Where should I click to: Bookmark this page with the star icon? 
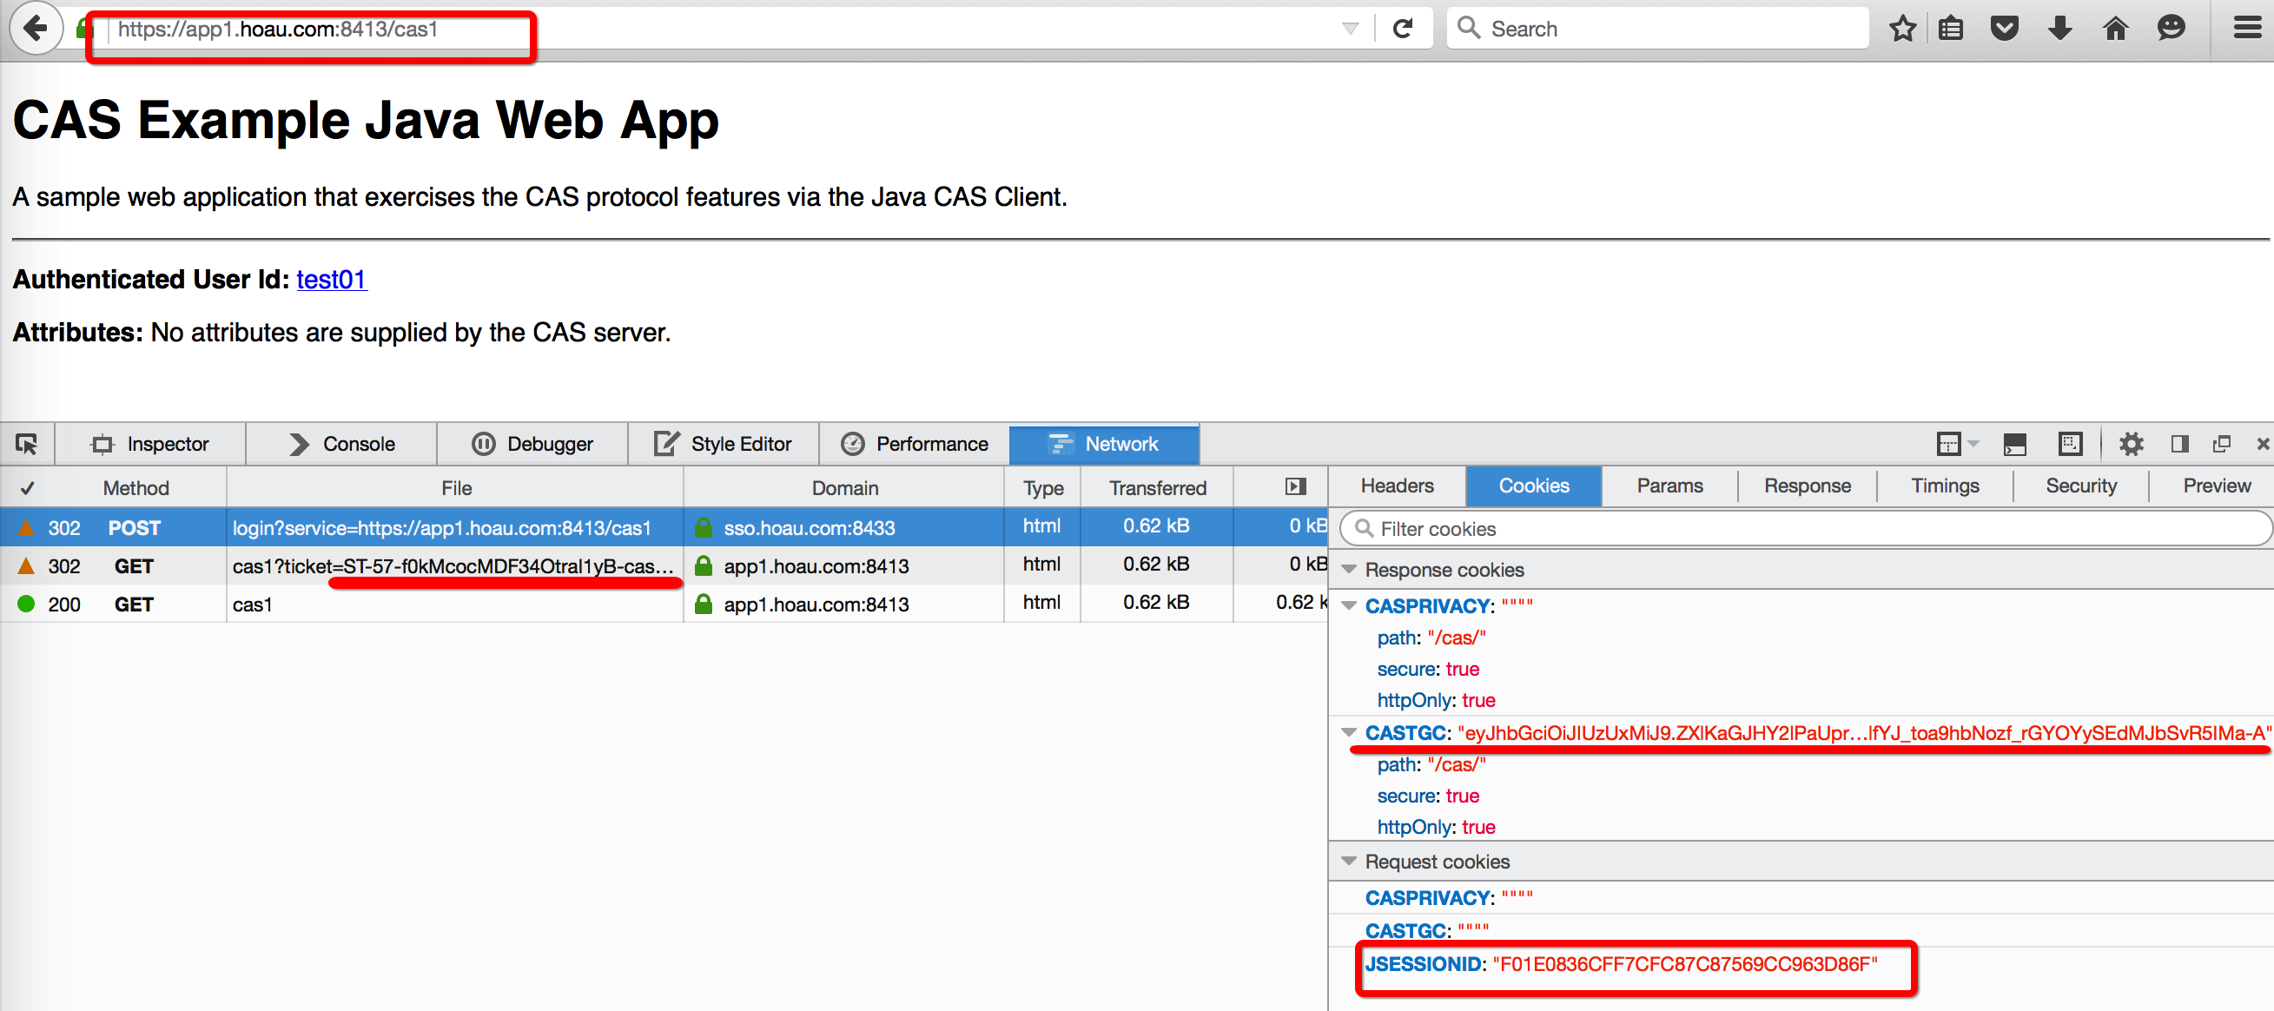coord(1902,30)
